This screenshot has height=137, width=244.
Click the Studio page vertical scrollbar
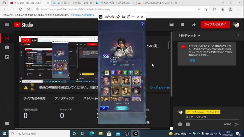[171, 64]
